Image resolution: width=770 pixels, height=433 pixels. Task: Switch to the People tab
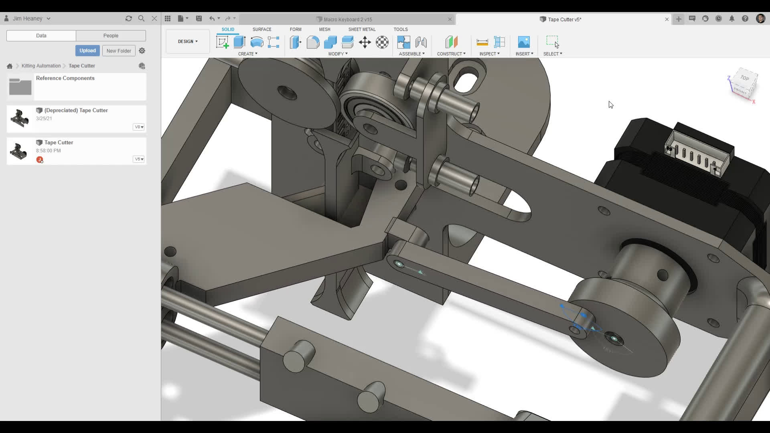(x=111, y=36)
